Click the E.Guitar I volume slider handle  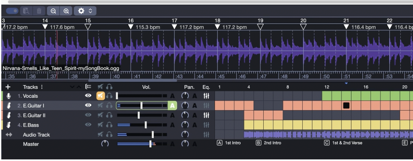[141, 106]
